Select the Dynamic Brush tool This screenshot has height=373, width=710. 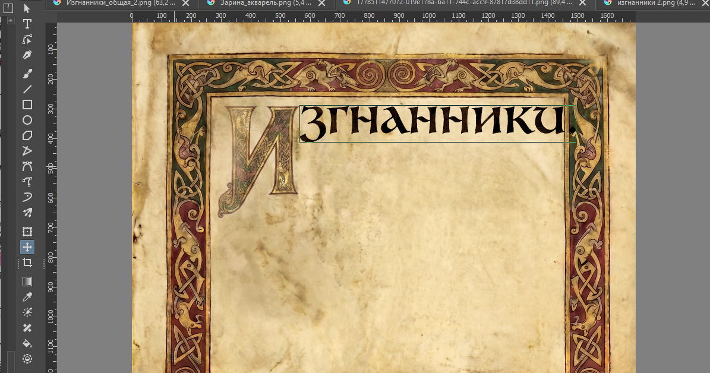(x=27, y=197)
